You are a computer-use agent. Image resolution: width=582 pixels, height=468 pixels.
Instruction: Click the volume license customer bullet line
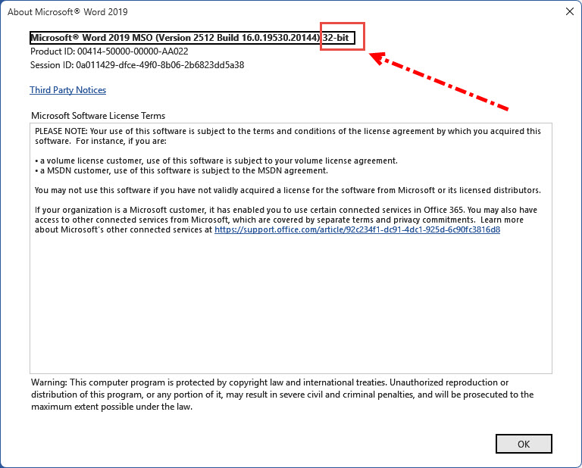coord(216,161)
